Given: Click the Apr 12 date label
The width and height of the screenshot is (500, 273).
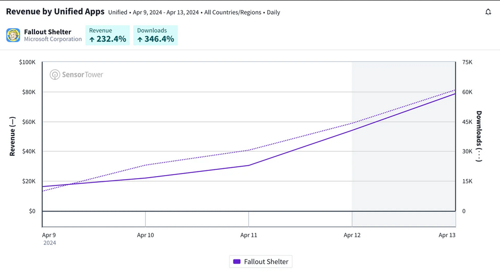Looking at the screenshot, I should [352, 235].
